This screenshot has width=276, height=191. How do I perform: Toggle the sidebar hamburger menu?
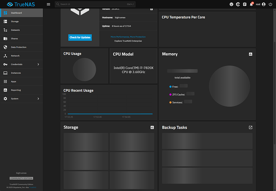pyautogui.click(x=48, y=4)
